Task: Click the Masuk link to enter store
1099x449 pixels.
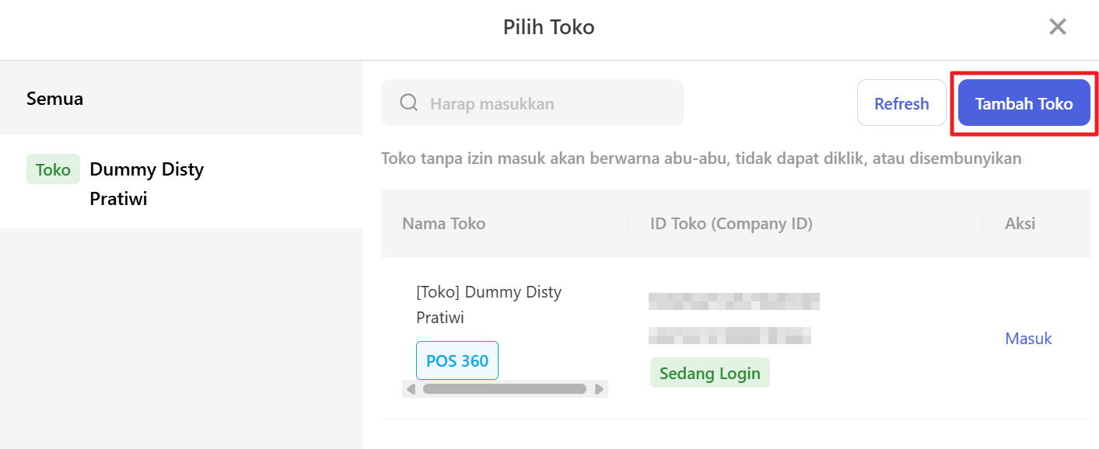Action: (x=1028, y=339)
